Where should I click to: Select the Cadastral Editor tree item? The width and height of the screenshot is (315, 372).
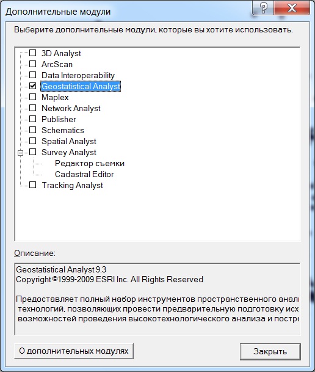(84, 174)
